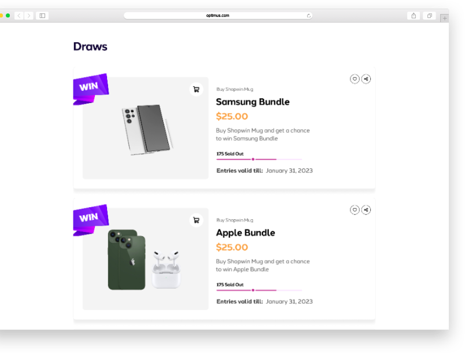Screen dimensions: 465x354
Task: Click the Apple Bundle sold progress bar
Action: (259, 290)
